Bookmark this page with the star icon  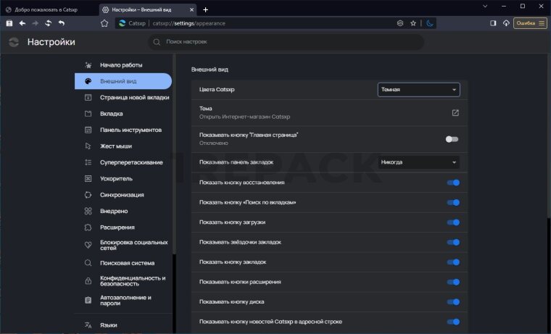[x=413, y=23]
